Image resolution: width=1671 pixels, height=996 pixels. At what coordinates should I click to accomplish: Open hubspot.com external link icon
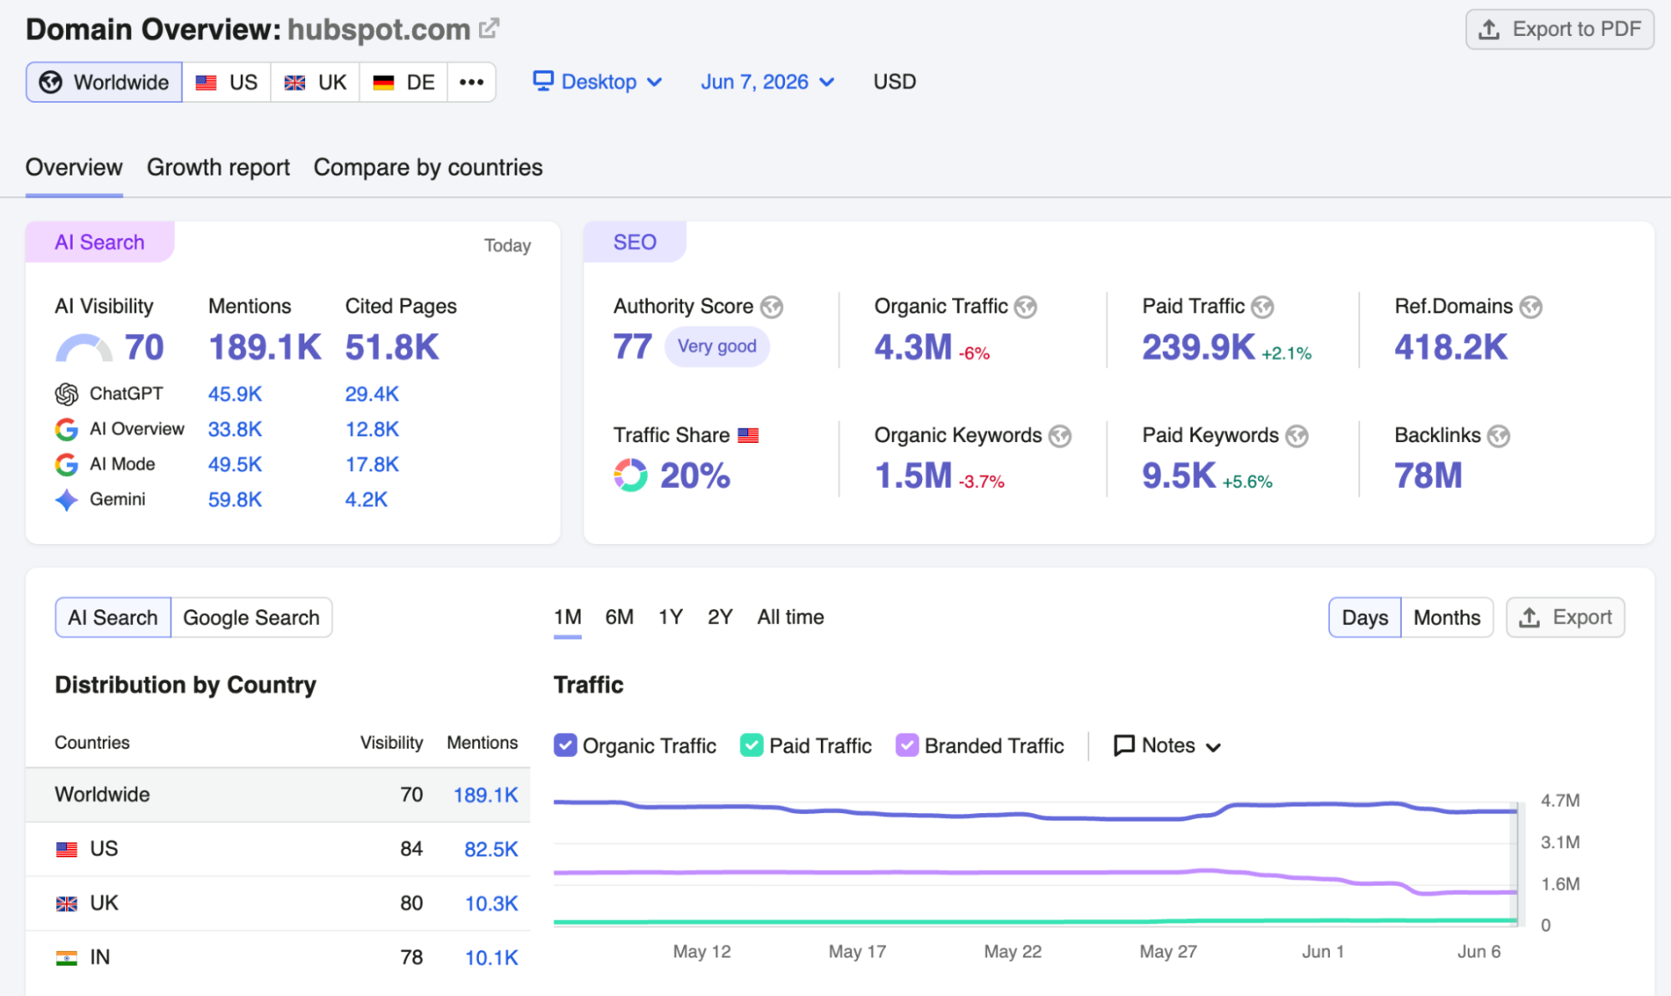490,28
